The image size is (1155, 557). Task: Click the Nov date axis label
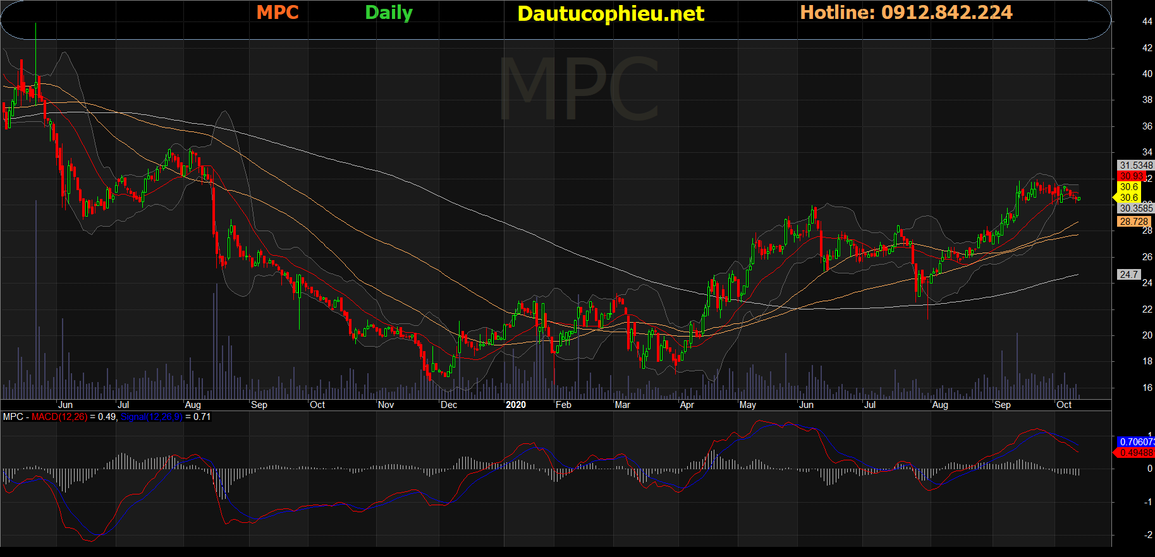click(x=386, y=405)
